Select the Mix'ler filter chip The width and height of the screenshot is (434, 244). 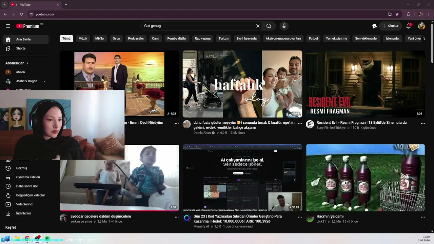100,39
